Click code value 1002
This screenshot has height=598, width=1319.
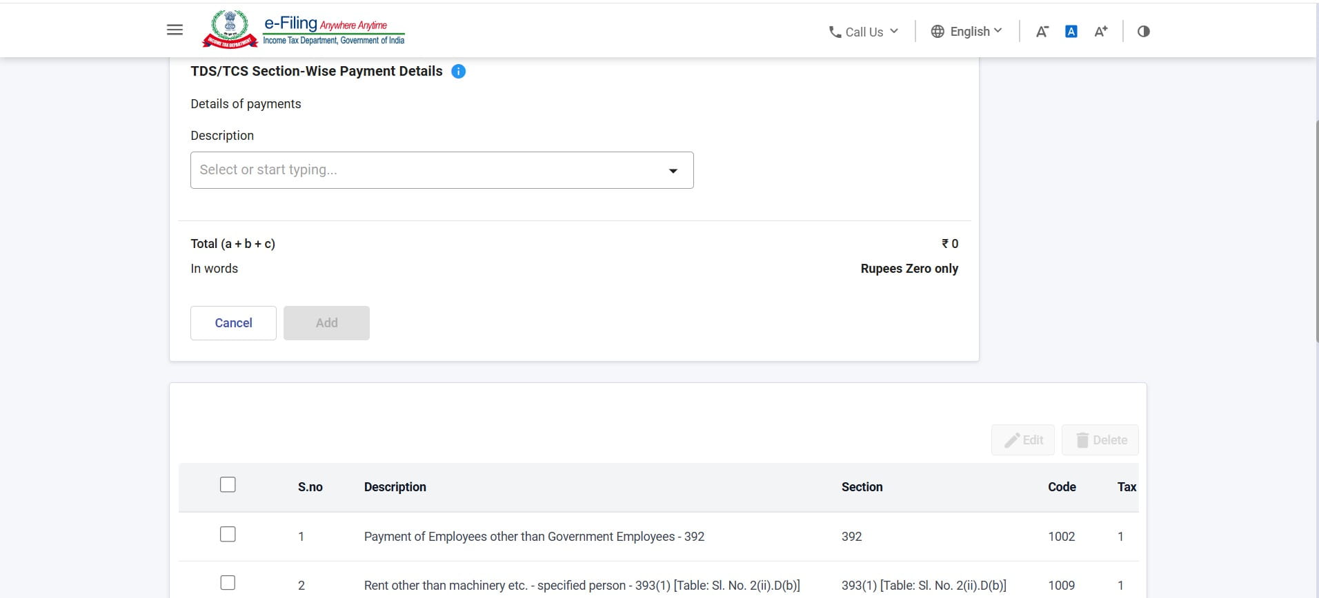pyautogui.click(x=1061, y=537)
